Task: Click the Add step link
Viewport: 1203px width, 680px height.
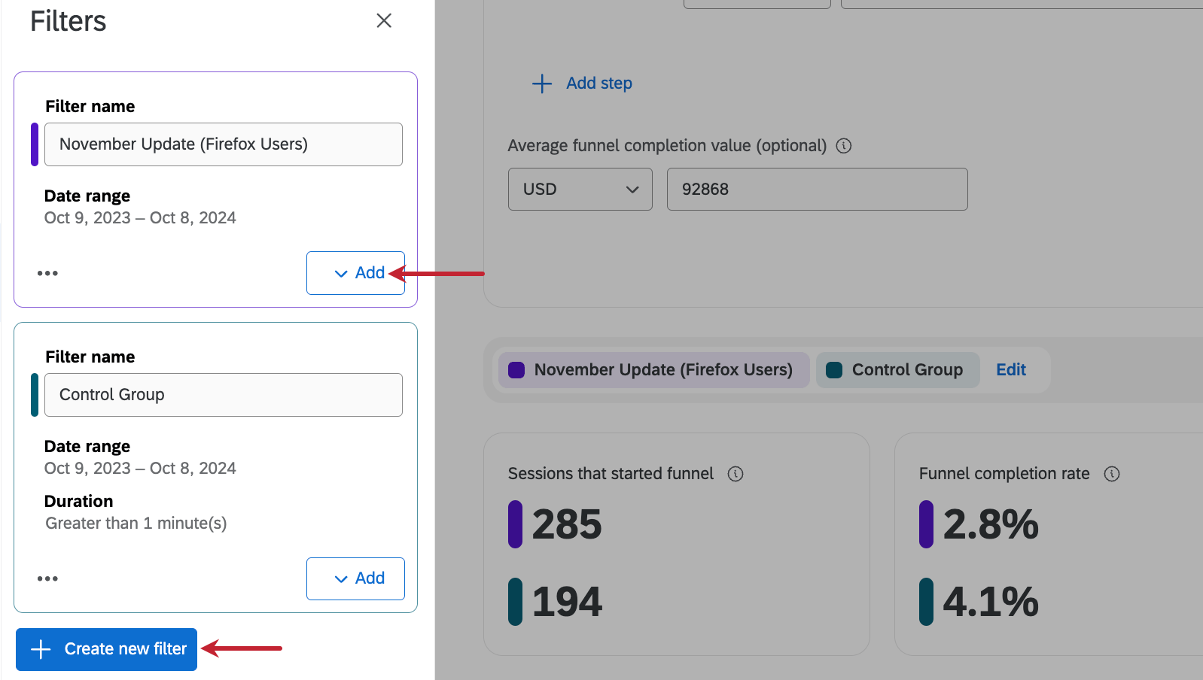Action: [599, 83]
